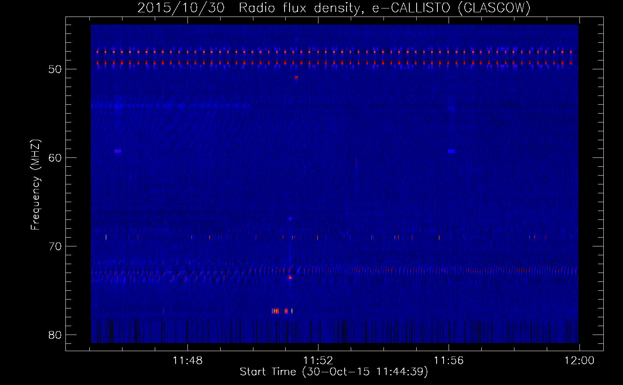Image resolution: width=623 pixels, height=385 pixels.
Task: Pick the 70 frequency tick label
Action: coord(55,246)
